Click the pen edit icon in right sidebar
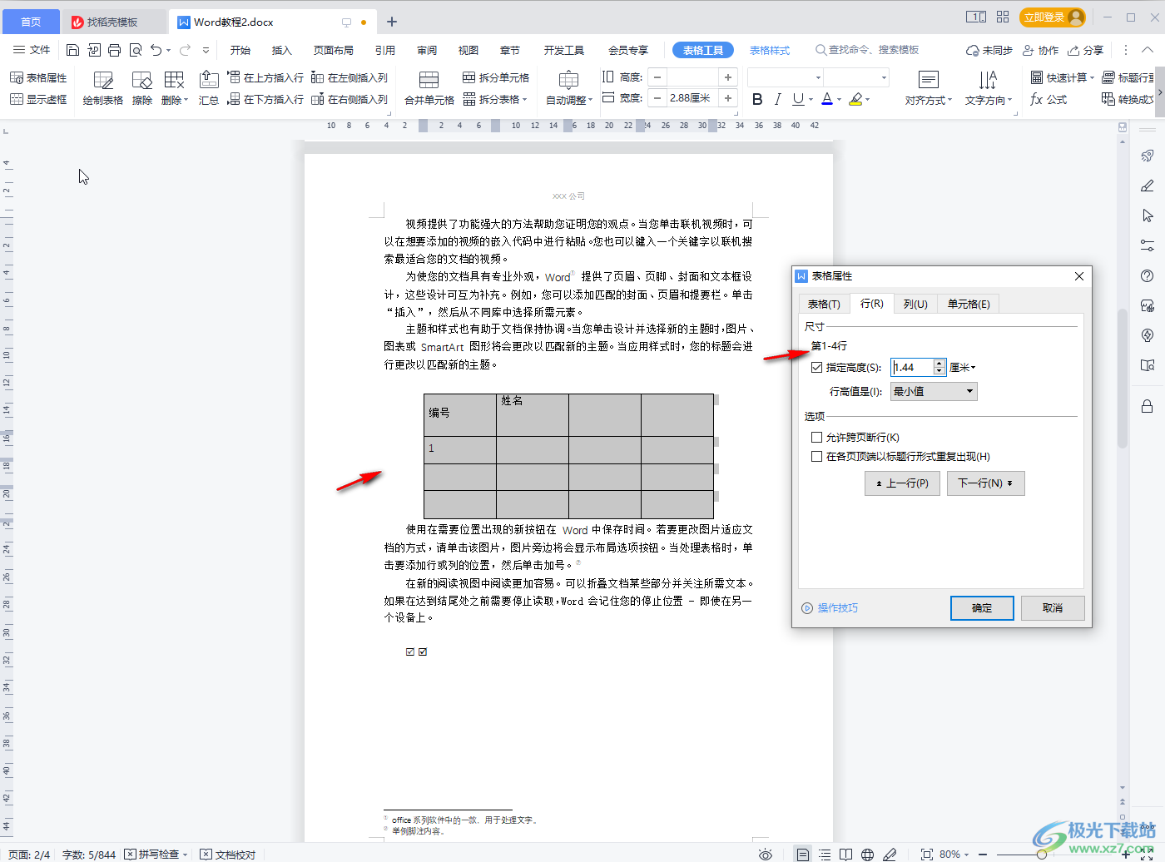The width and height of the screenshot is (1165, 862). (1148, 186)
